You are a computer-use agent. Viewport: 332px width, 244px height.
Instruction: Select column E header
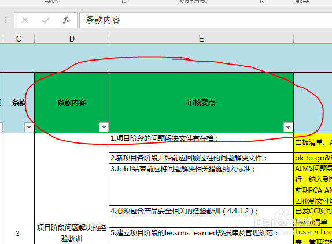tap(201, 39)
